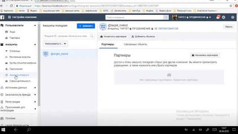This screenshot has height=134, width=238.
Task: Open Партнеры in left sidebar
Action: click(15, 38)
